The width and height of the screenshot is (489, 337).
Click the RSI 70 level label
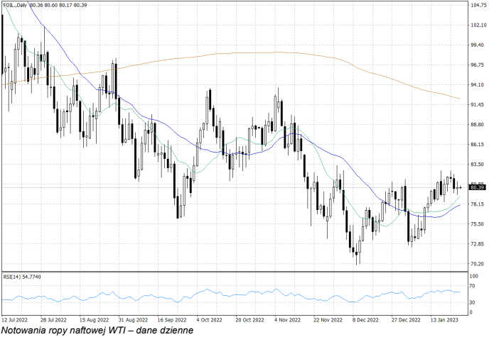[x=472, y=286]
